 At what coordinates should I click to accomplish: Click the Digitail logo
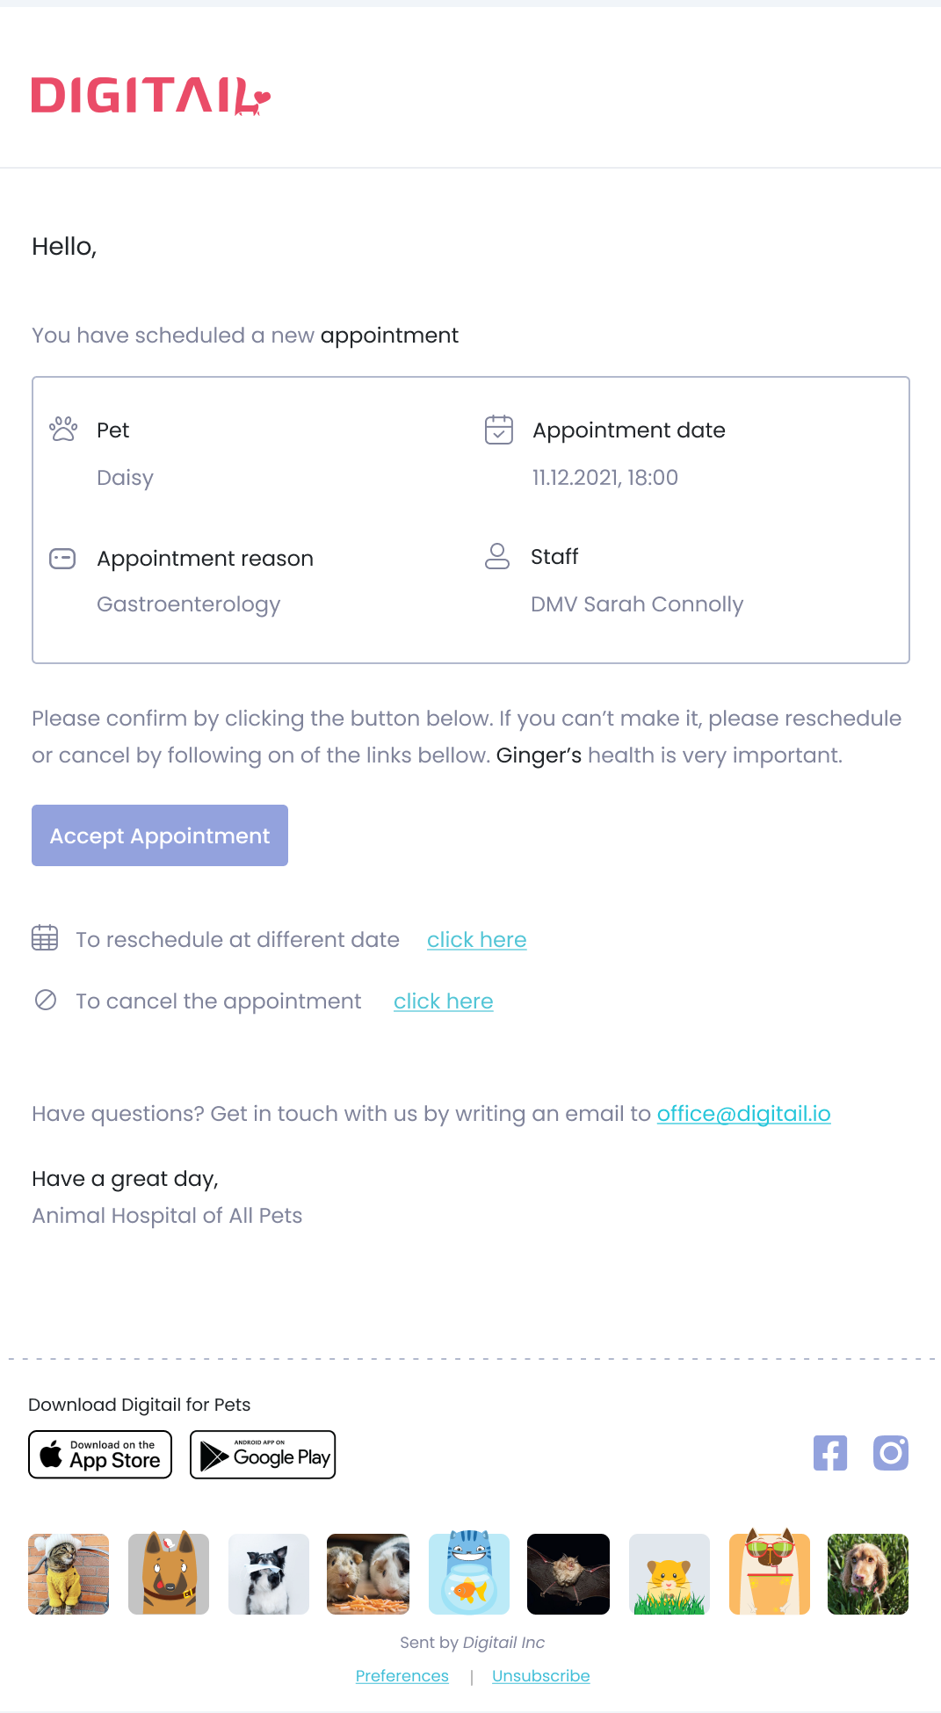[x=151, y=96]
